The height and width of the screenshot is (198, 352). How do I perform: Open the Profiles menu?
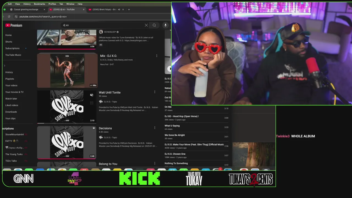52,4
